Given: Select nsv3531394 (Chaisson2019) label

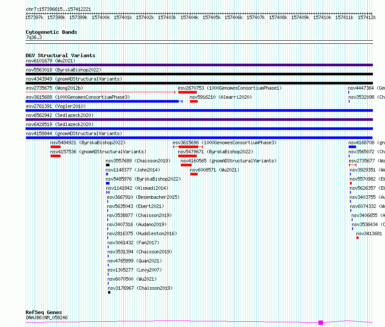Looking at the screenshot, I should (x=140, y=252).
